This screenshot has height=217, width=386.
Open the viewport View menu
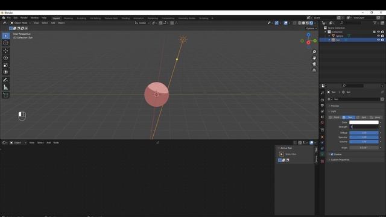click(x=36, y=23)
